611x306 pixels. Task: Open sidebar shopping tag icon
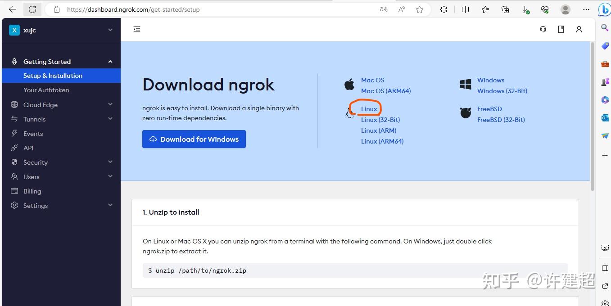pyautogui.click(x=605, y=46)
